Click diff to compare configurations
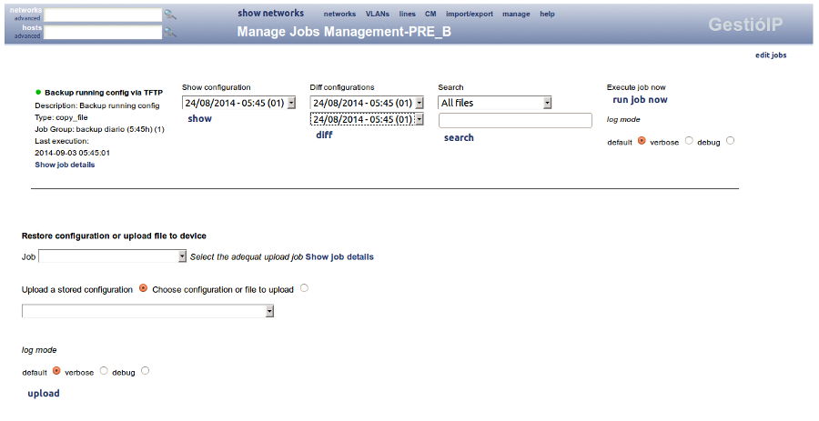This screenshot has height=421, width=819. (324, 135)
